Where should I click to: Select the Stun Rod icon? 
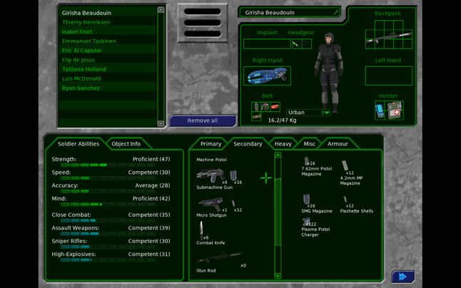[220, 257]
